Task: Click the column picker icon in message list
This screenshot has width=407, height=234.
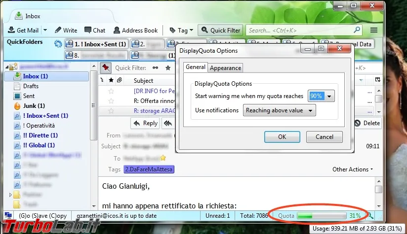Action: click(378, 80)
